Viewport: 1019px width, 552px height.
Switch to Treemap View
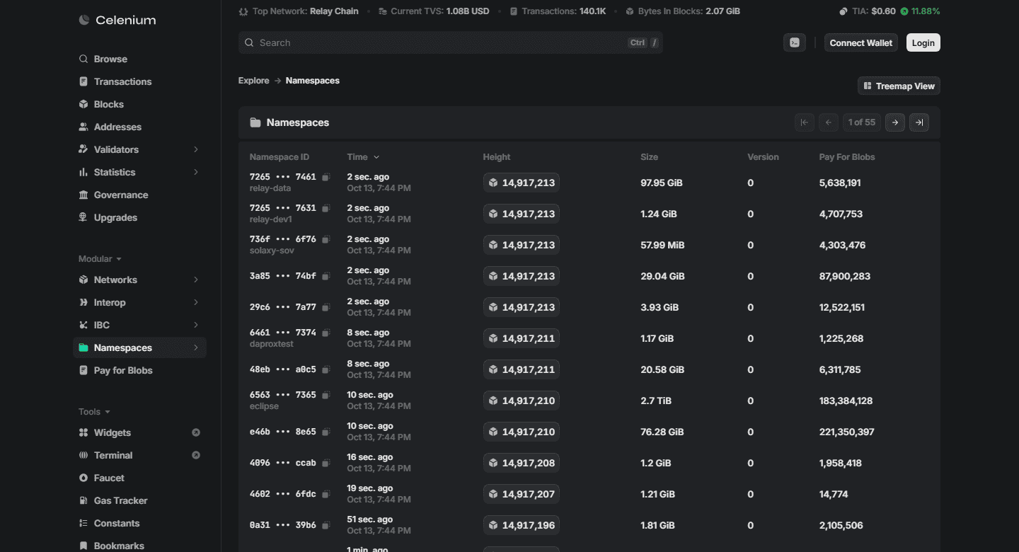point(899,86)
